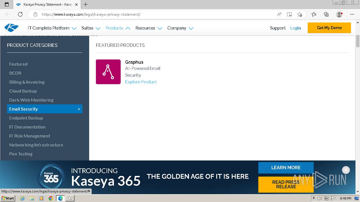360x202 pixels.
Task: Dismiss the Kaseya 365 banner
Action: click(x=346, y=170)
